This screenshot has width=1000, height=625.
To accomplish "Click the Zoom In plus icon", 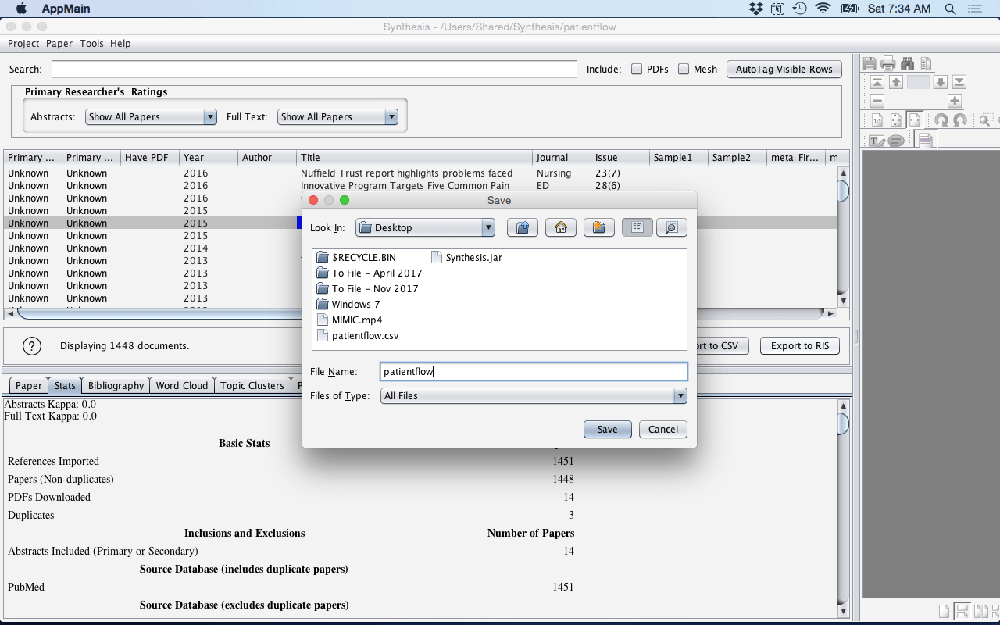I will pyautogui.click(x=955, y=101).
